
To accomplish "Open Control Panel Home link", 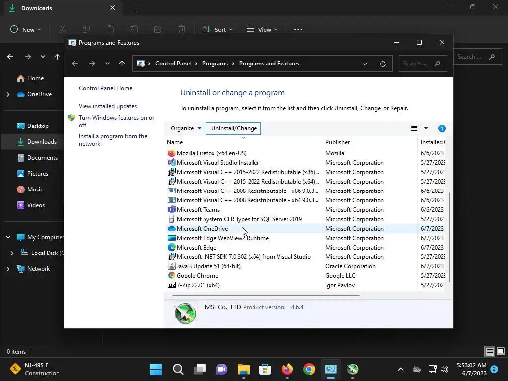I will pos(106,88).
